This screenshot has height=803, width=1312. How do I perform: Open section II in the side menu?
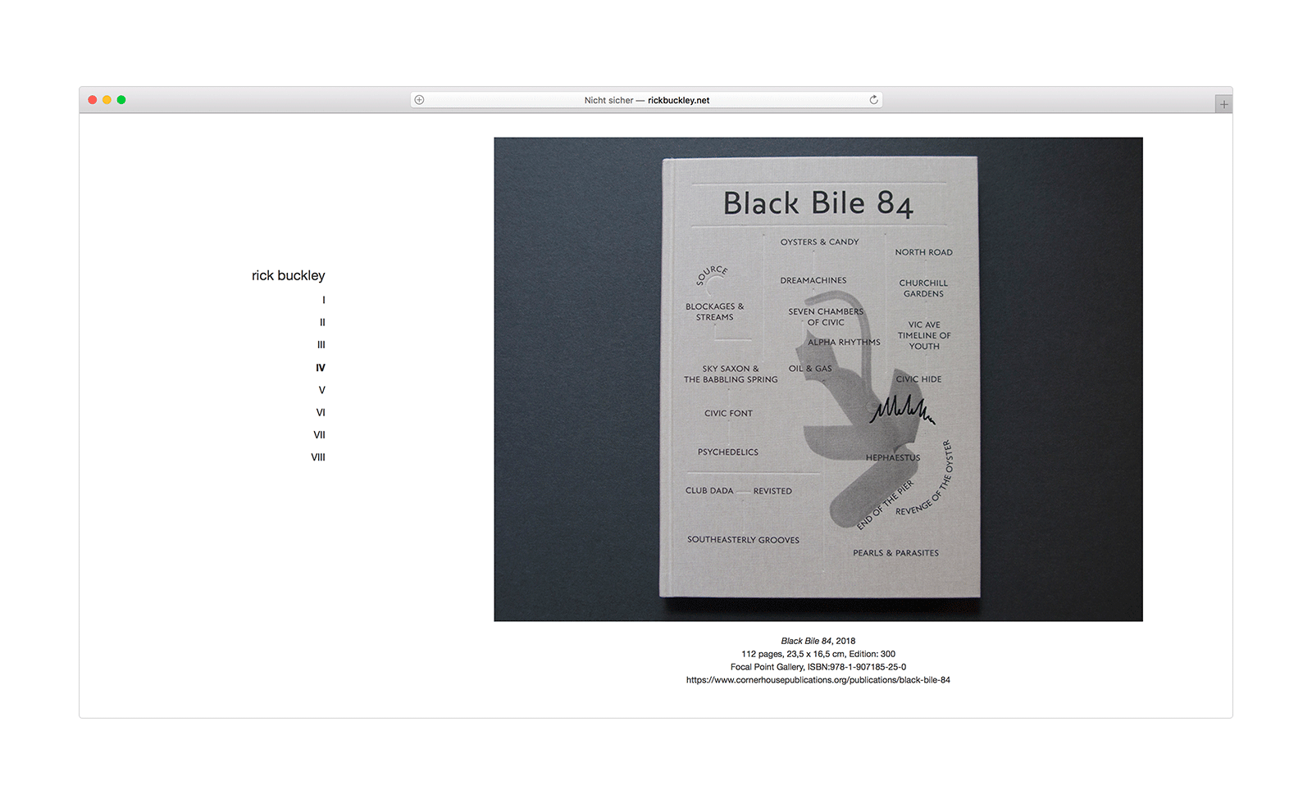coord(322,322)
